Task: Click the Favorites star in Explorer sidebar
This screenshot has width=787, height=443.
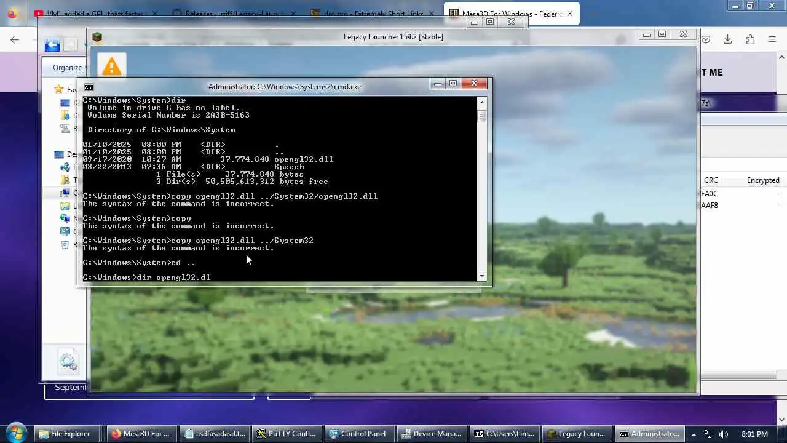Action: point(59,89)
